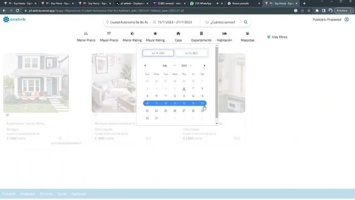The width and height of the screenshot is (355, 200).
Task: Bookmark this page with star icon
Action: point(309,11)
